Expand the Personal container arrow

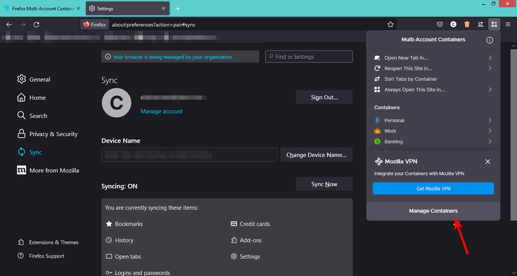(490, 121)
